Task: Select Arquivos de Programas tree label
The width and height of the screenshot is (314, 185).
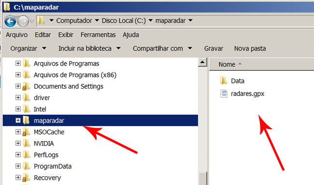Action: (67, 64)
